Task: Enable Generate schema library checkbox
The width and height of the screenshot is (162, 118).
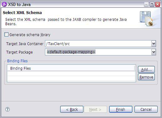Action: (x=6, y=35)
